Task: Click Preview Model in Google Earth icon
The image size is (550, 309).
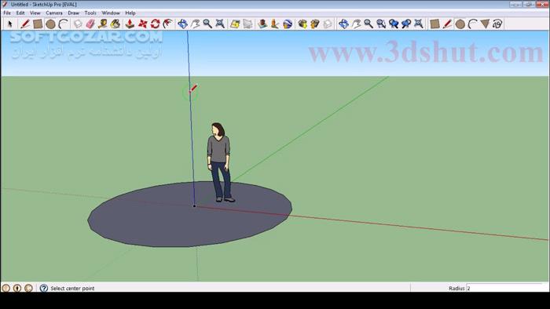Action: (x=288, y=24)
